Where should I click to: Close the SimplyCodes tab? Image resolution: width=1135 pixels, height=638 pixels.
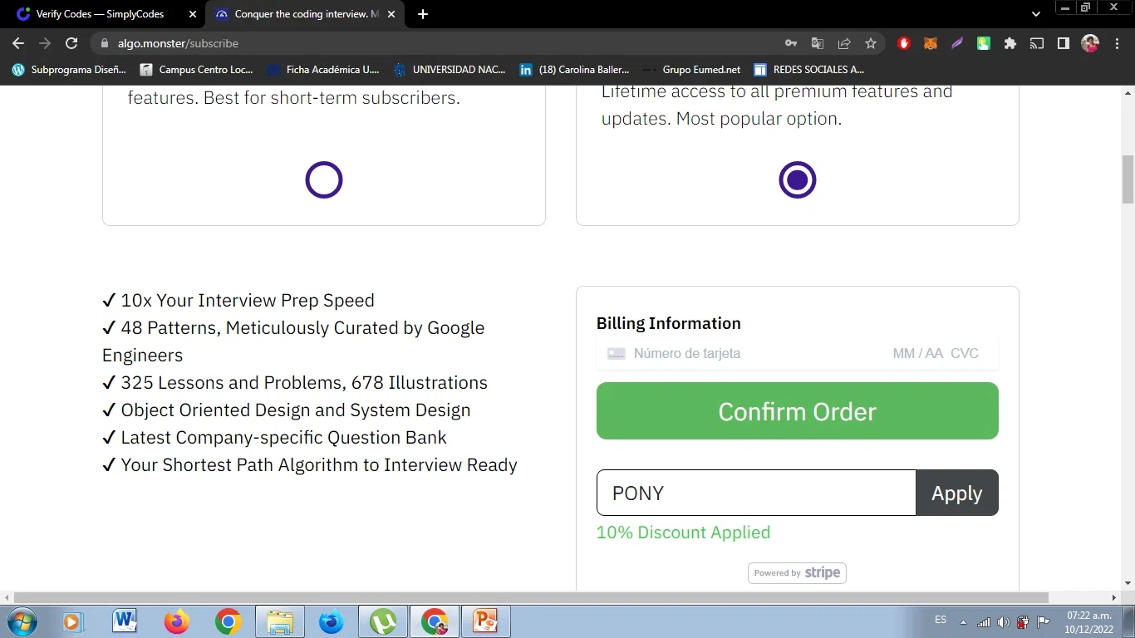point(192,14)
